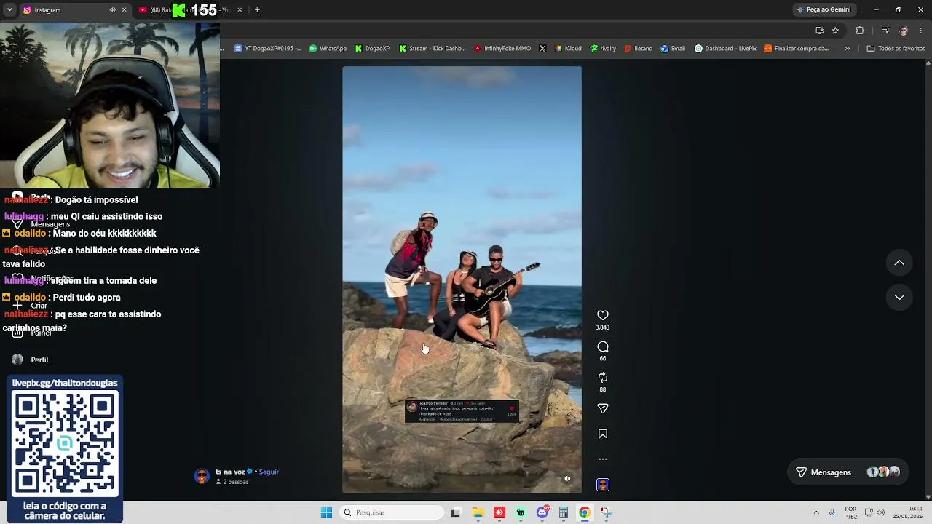Screen dimensions: 932x524
Task: Close the Instagram browser tab
Action: tap(124, 10)
